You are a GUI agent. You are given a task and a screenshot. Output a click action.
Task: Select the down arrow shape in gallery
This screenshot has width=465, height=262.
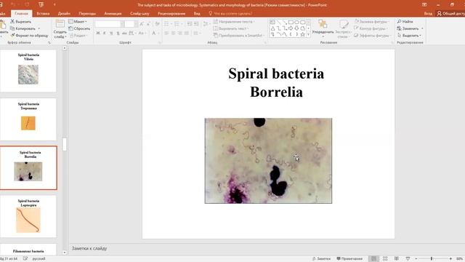[x=296, y=28]
